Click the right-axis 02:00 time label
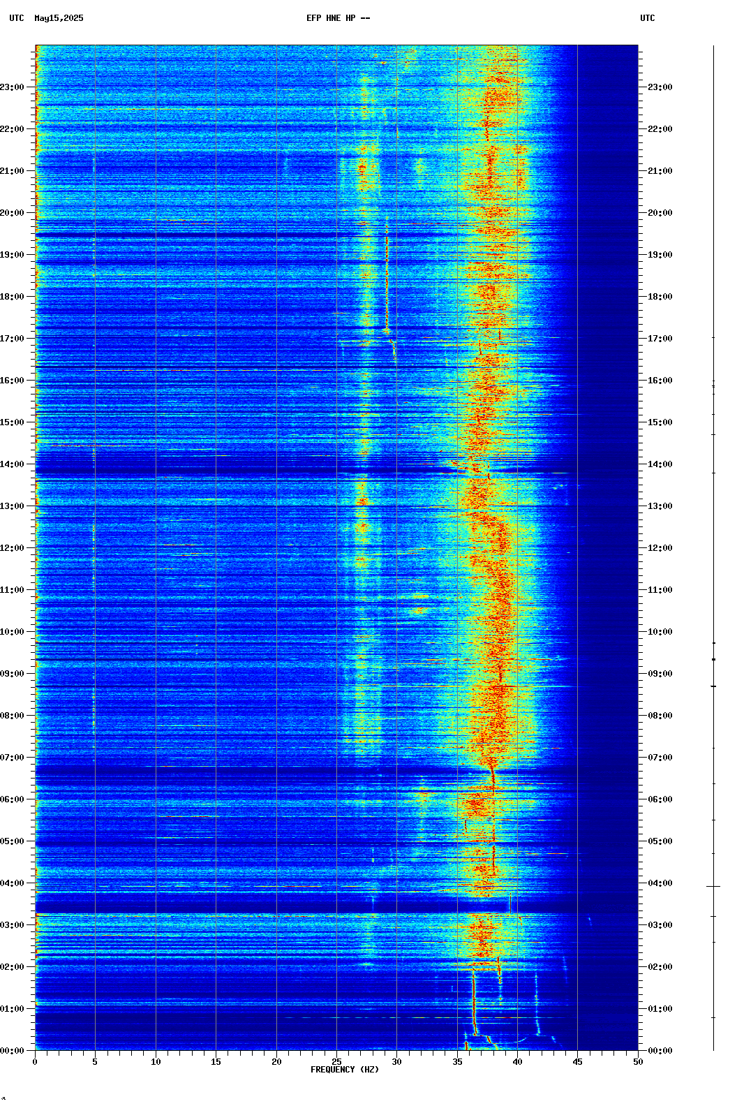This screenshot has width=744, height=1106. coord(660,967)
